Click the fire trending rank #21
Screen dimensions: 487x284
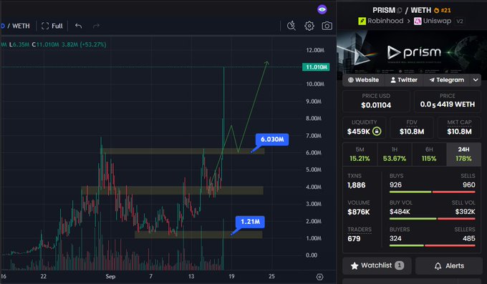(443, 10)
